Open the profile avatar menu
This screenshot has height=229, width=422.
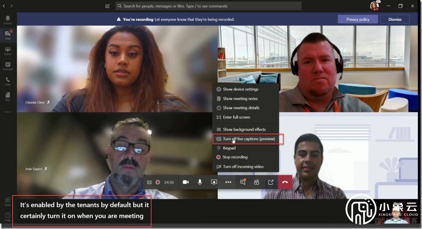pos(374,6)
